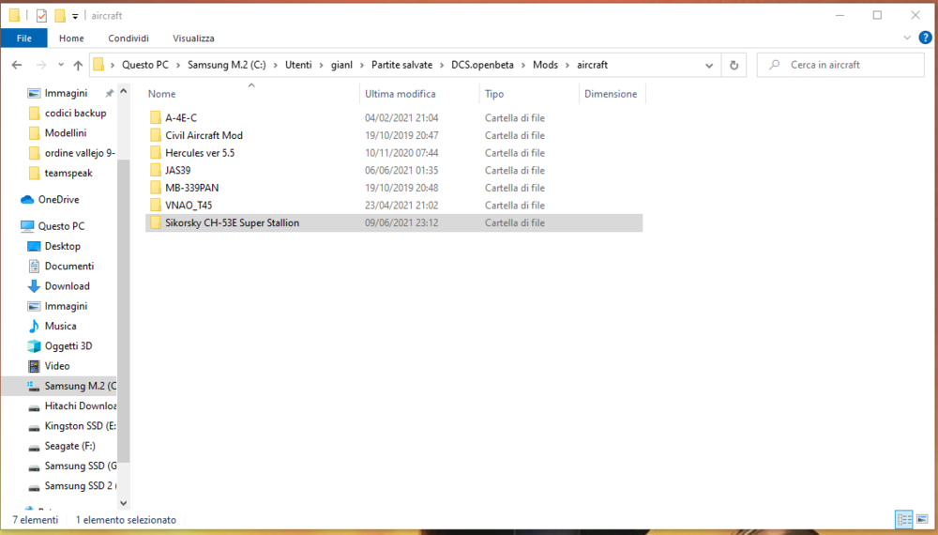Open Download under Questo PC
The width and height of the screenshot is (938, 535).
coord(67,286)
